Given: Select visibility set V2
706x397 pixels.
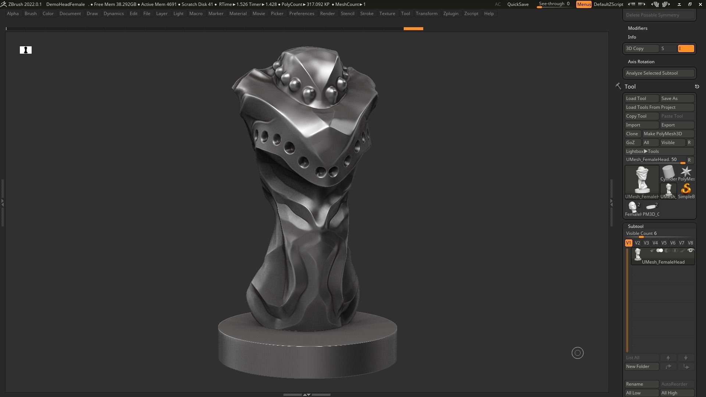Looking at the screenshot, I should (x=638, y=243).
